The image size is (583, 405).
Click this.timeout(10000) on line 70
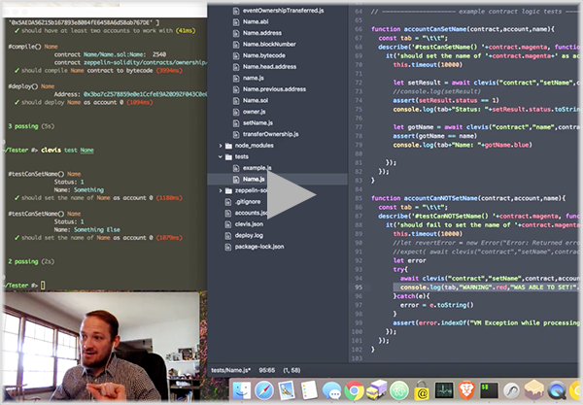click(x=428, y=65)
